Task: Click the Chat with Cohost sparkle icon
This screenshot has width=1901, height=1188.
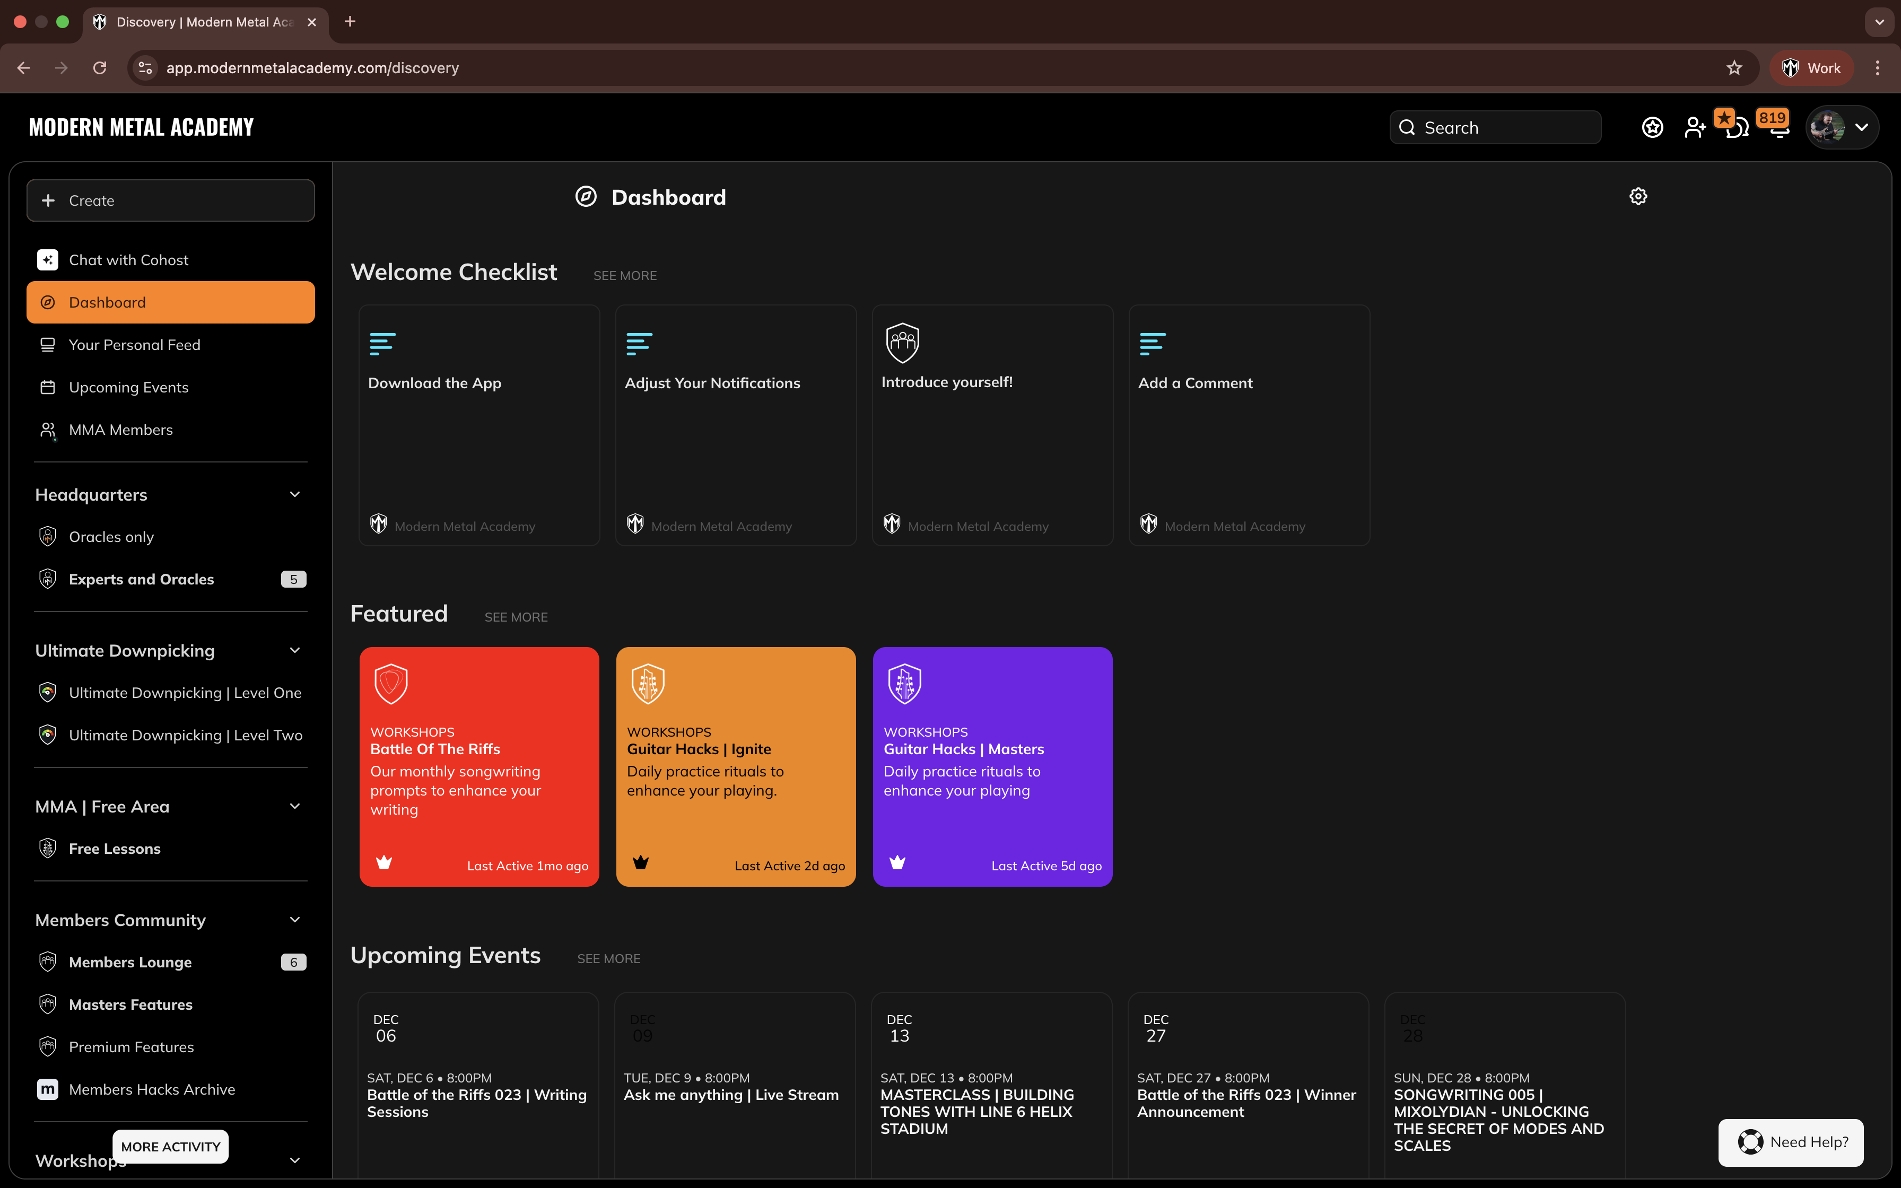Action: [x=48, y=260]
